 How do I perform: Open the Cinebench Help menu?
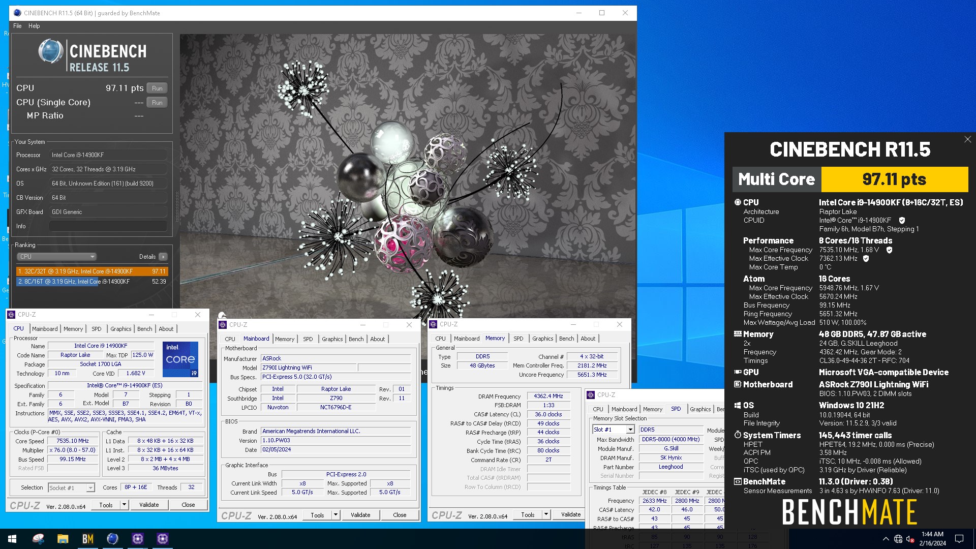[x=34, y=26]
